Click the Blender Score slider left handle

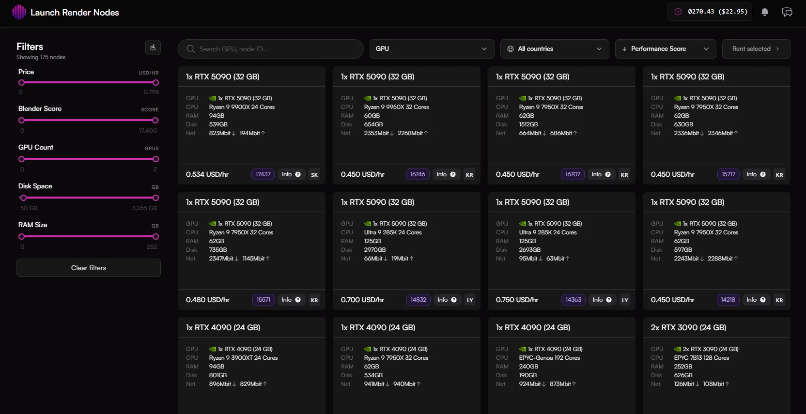pyautogui.click(x=21, y=120)
